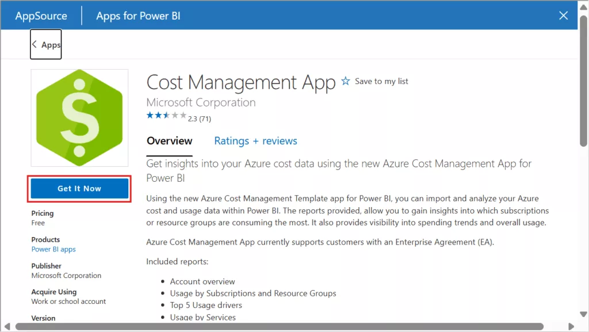
Task: Click the Free pricing value
Action: 38,223
